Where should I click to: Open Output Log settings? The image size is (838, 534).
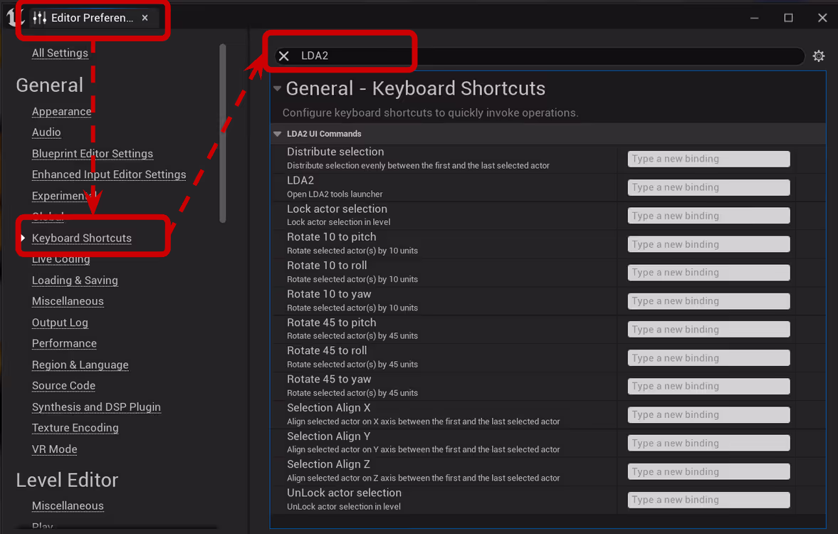click(60, 323)
